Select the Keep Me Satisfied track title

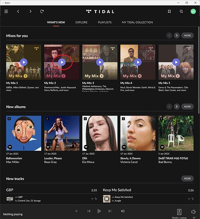(x=117, y=190)
